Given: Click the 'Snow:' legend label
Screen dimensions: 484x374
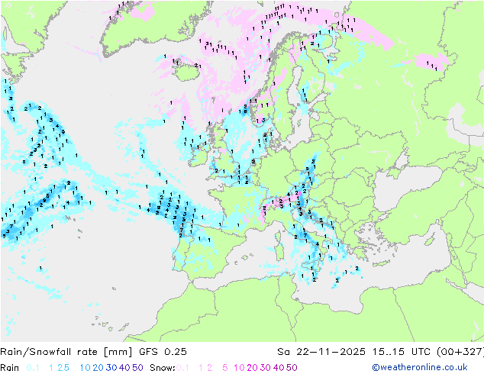Looking at the screenshot, I should [163, 368].
